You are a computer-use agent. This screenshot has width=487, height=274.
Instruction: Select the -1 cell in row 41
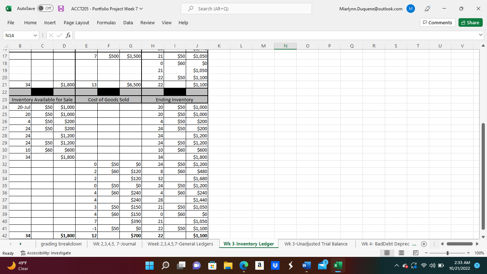pyautogui.click(x=86, y=228)
